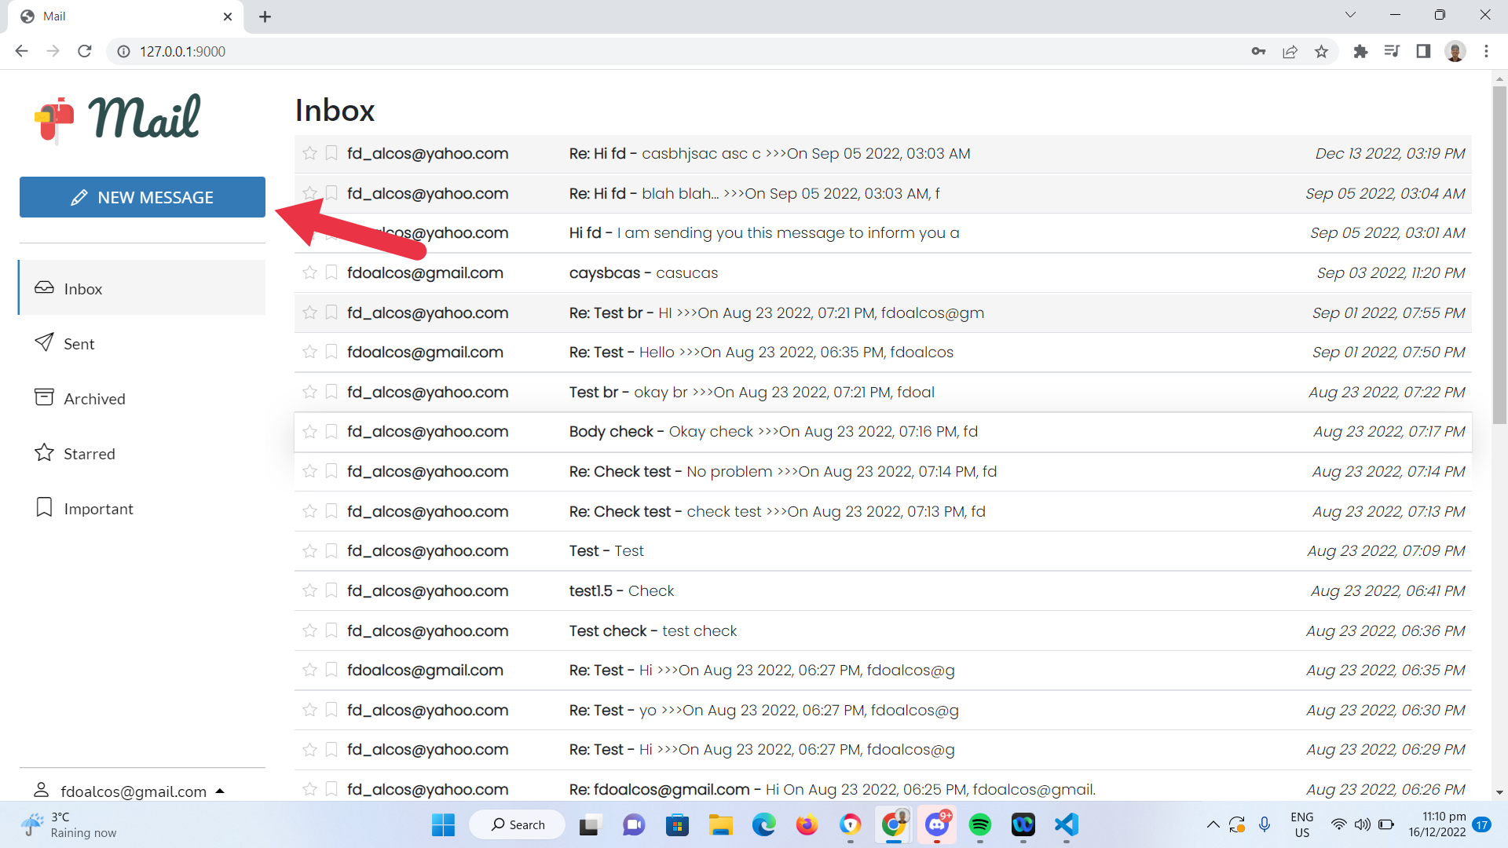
Task: Click the Mail mailbox logo
Action: click(x=54, y=120)
